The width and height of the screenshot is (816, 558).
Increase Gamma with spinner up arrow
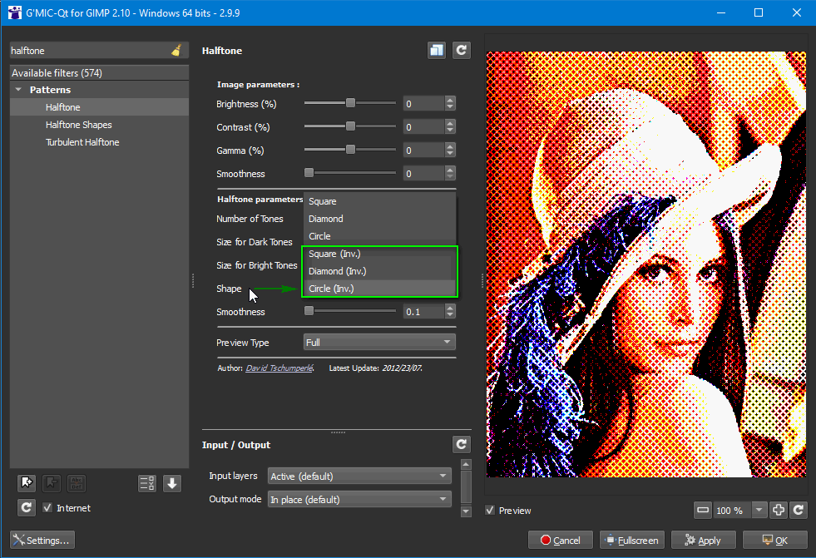coord(450,146)
